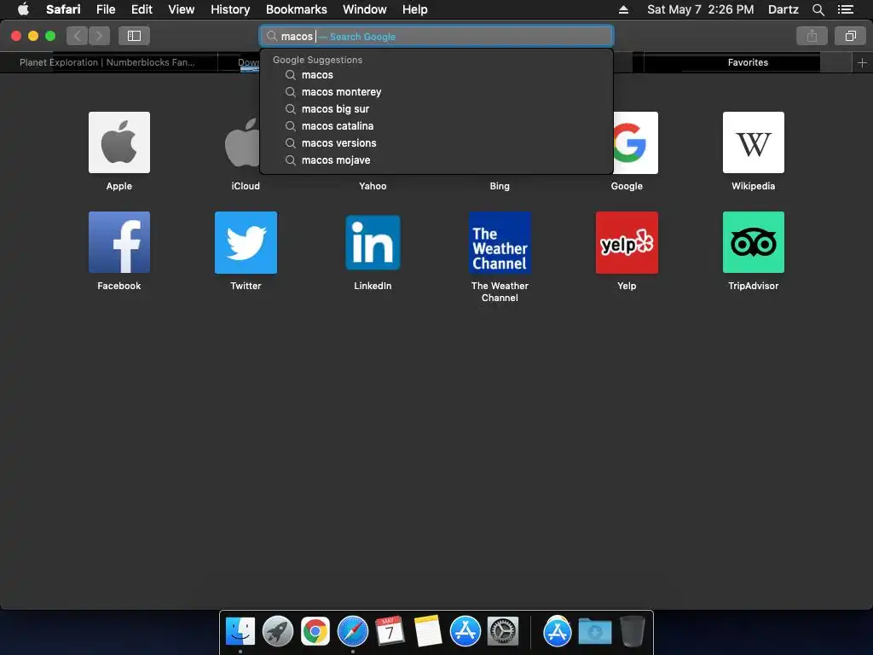Open the Apple favorite tile
The height and width of the screenshot is (655, 873).
(119, 142)
